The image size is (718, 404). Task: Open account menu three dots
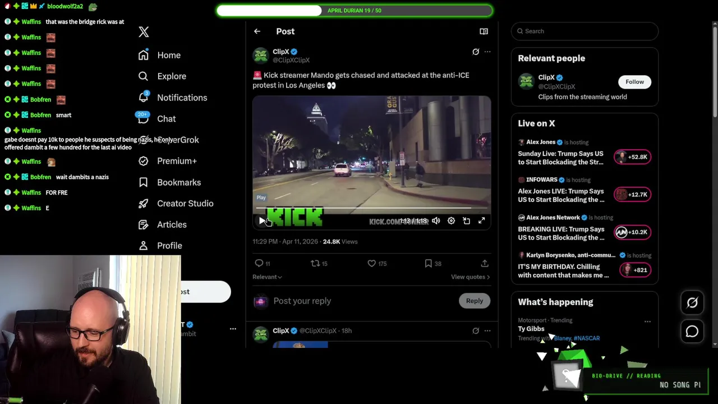[233, 329]
